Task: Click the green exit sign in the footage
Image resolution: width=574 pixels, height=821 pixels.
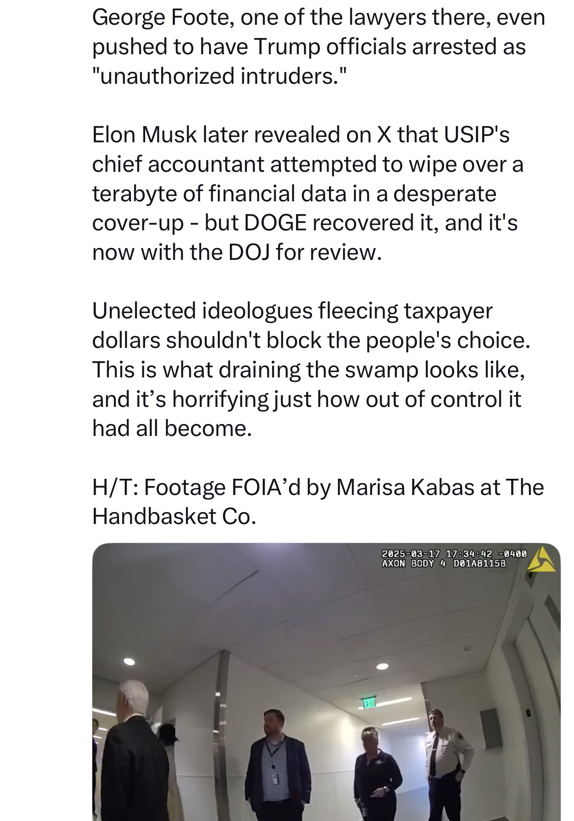Action: coord(368,703)
